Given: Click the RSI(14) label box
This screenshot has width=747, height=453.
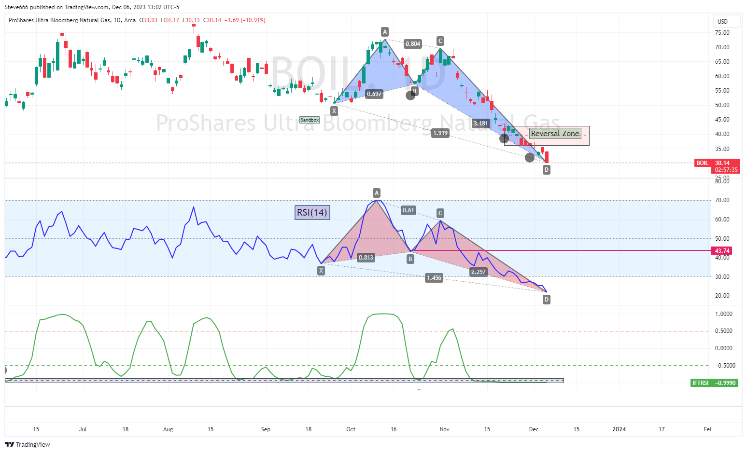Looking at the screenshot, I should pos(312,212).
